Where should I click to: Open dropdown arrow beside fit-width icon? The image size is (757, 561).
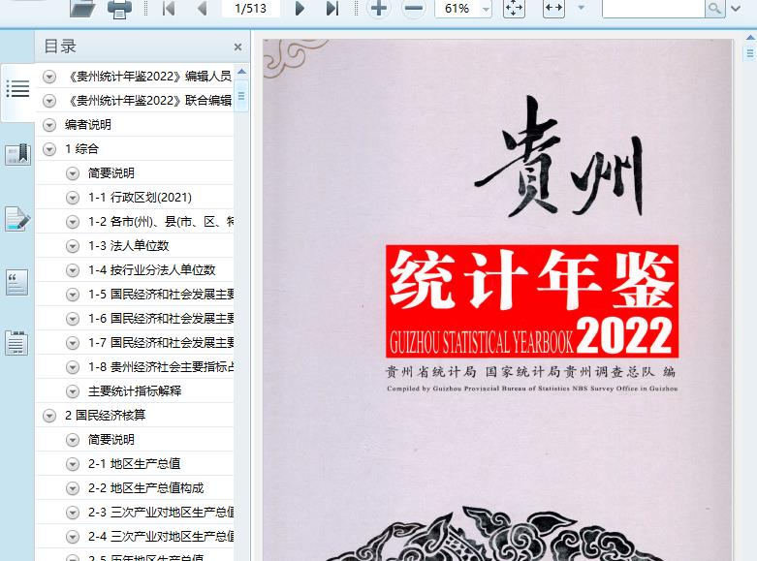click(582, 8)
